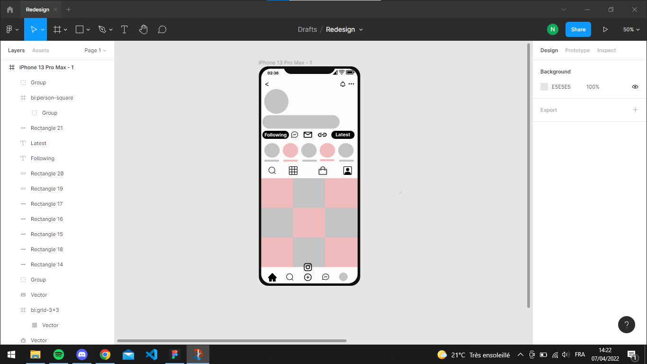Select the Text tool

(124, 29)
